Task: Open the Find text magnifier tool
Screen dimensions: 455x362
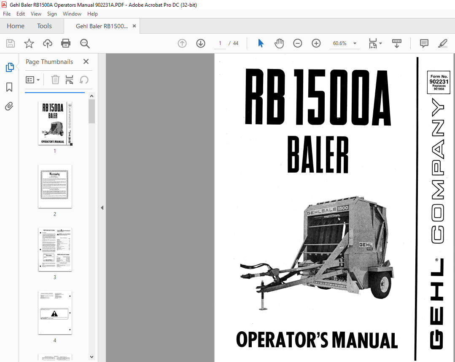Action: pos(85,43)
